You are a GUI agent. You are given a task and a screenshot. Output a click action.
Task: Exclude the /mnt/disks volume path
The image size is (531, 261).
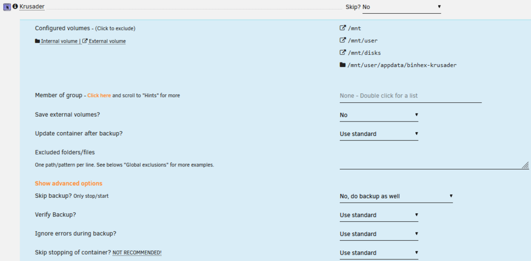click(x=364, y=53)
